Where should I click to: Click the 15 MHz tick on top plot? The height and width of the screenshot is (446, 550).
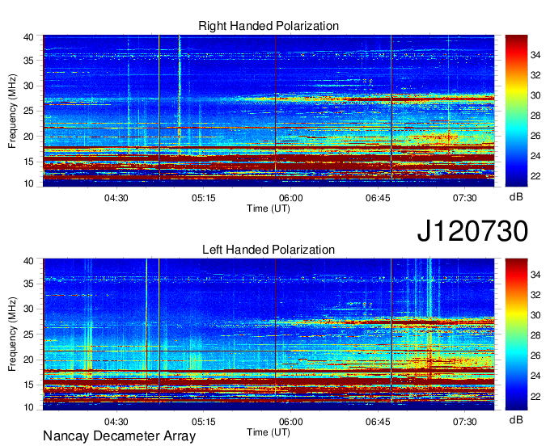pyautogui.click(x=28, y=162)
